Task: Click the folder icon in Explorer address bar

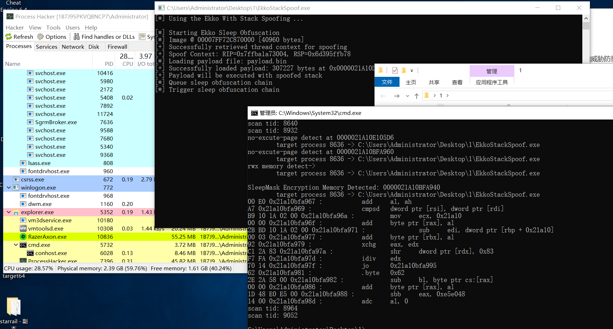Action: (x=427, y=95)
